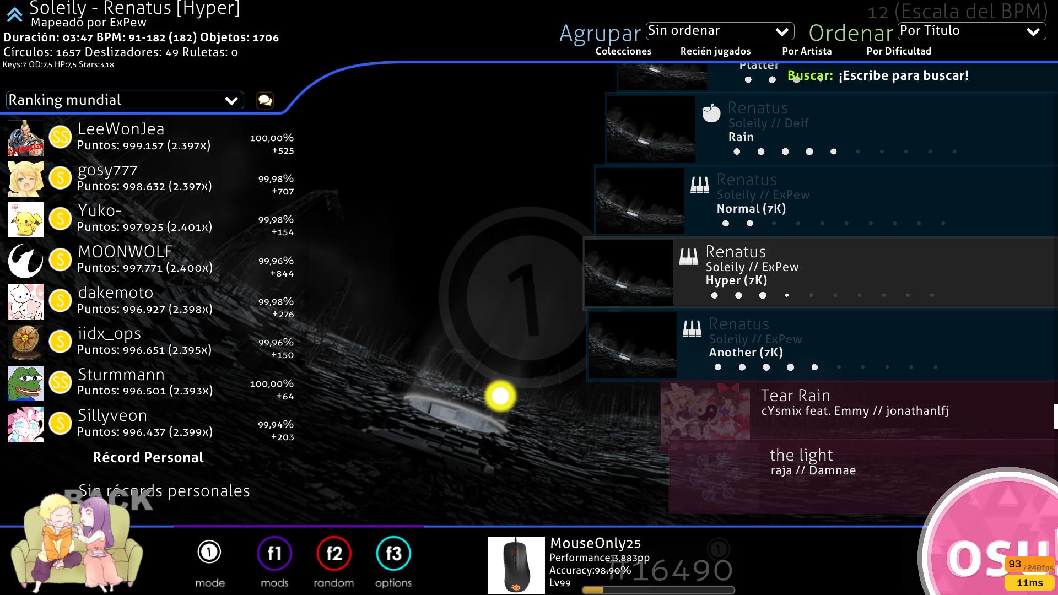Open Yuko-'s score of 997.925
The width and height of the screenshot is (1058, 595).
tap(150, 219)
